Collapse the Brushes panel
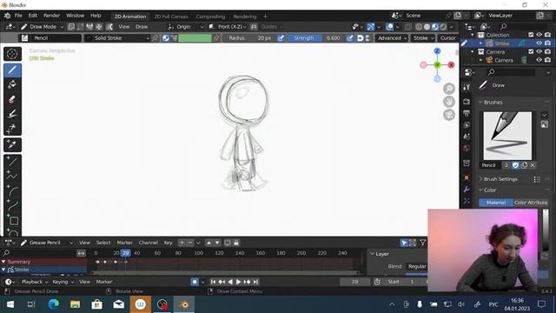Screen dimensions: 556x313 tap(493, 103)
